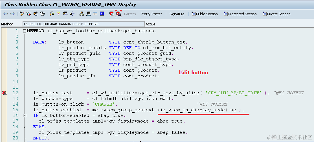Open the blue Information help icon
The image size is (314, 142).
click(x=102, y=14)
